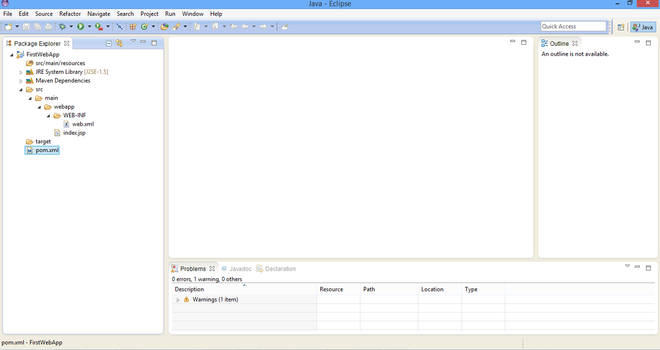This screenshot has width=660, height=350.
Task: Open the Search dropdown arrow
Action: (x=185, y=26)
